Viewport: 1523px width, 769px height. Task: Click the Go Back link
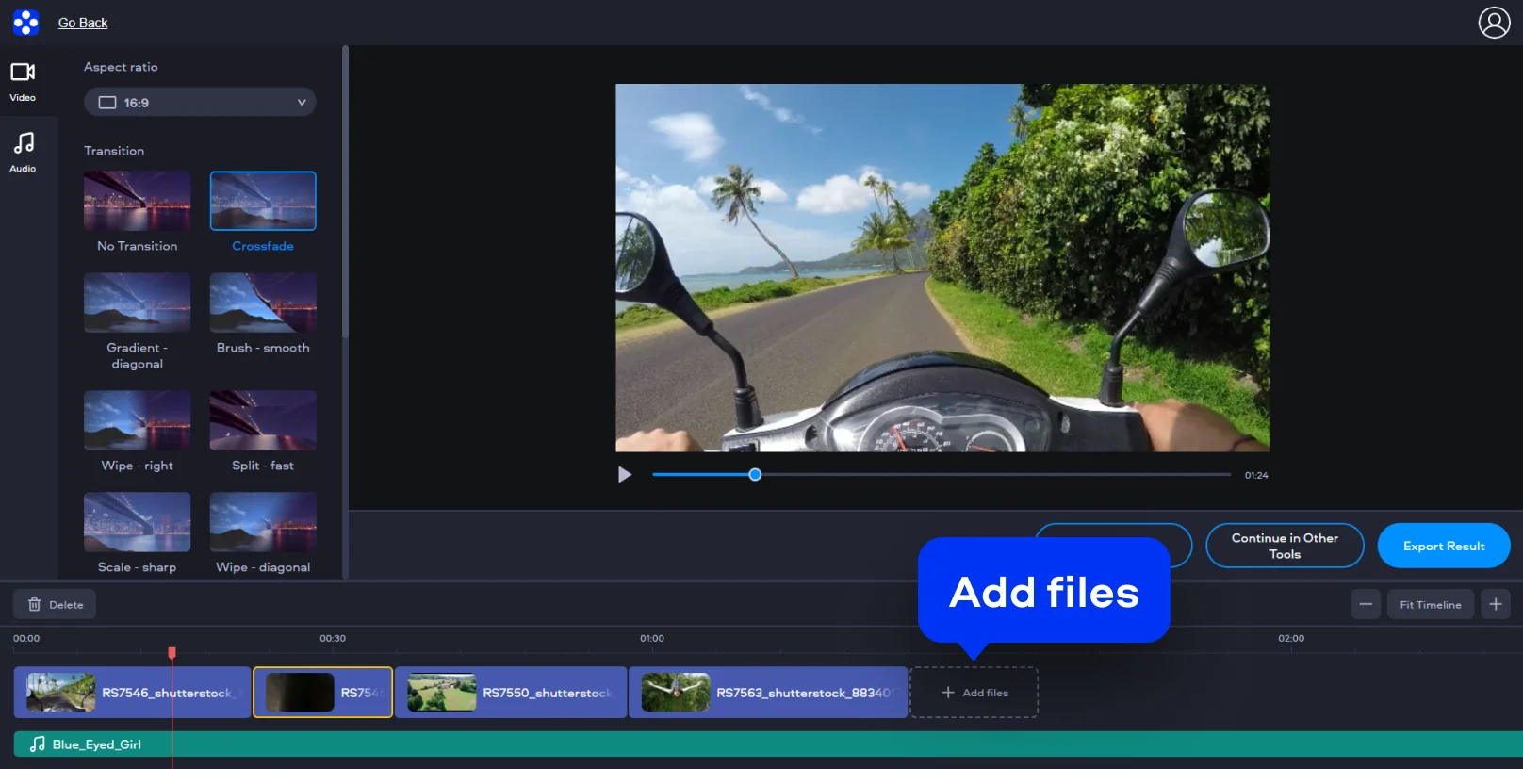[x=83, y=23]
